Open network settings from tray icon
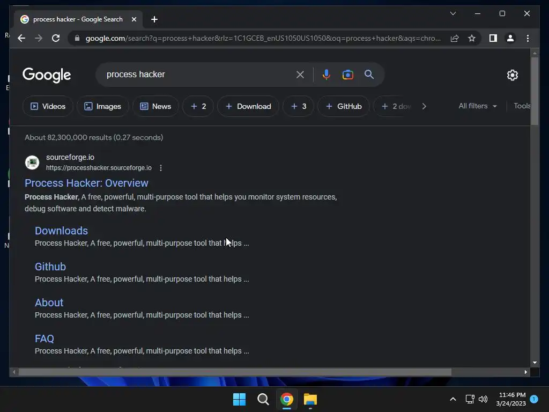 (470, 399)
